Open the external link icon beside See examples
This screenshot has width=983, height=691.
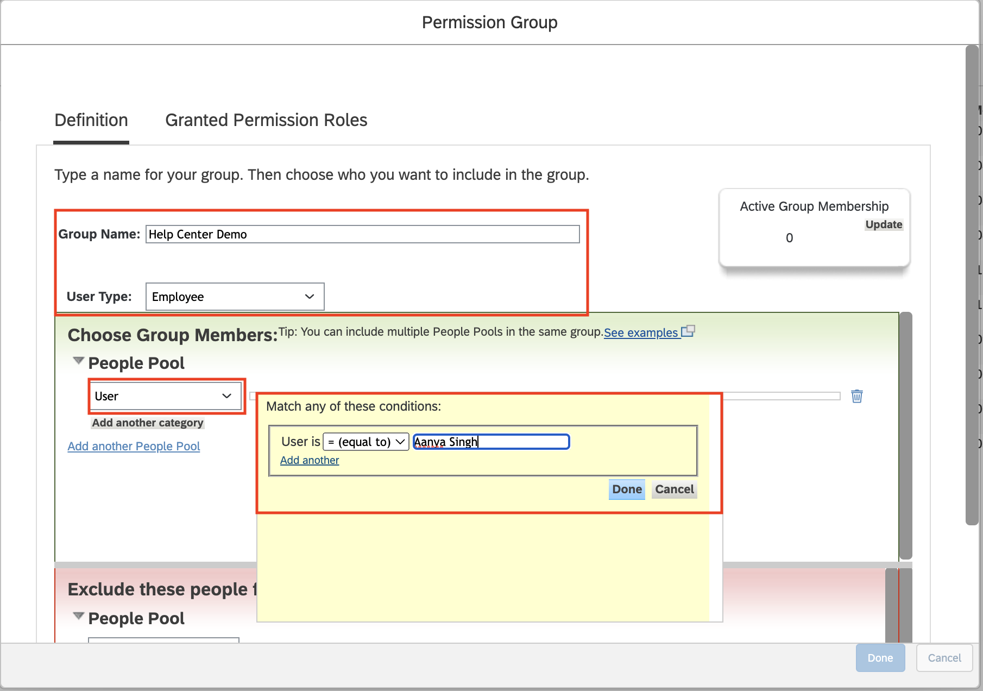click(688, 331)
